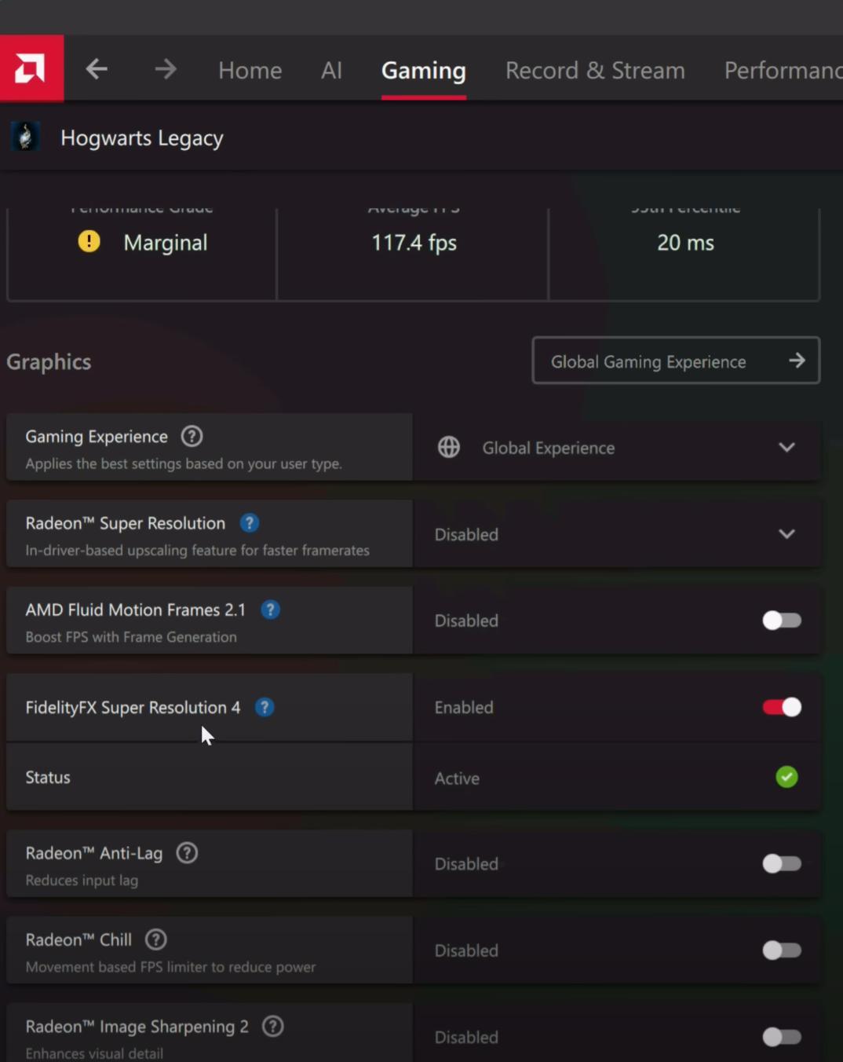
Task: Open the Home tab
Action: pos(250,70)
